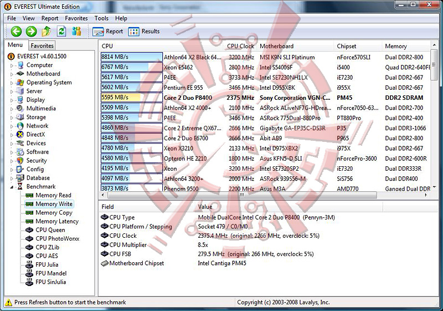Click the FPU Julia icon
The width and height of the screenshot is (443, 311).
point(29,264)
